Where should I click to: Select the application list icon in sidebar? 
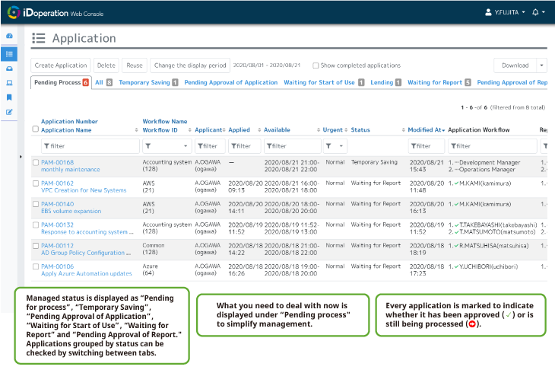[x=9, y=53]
